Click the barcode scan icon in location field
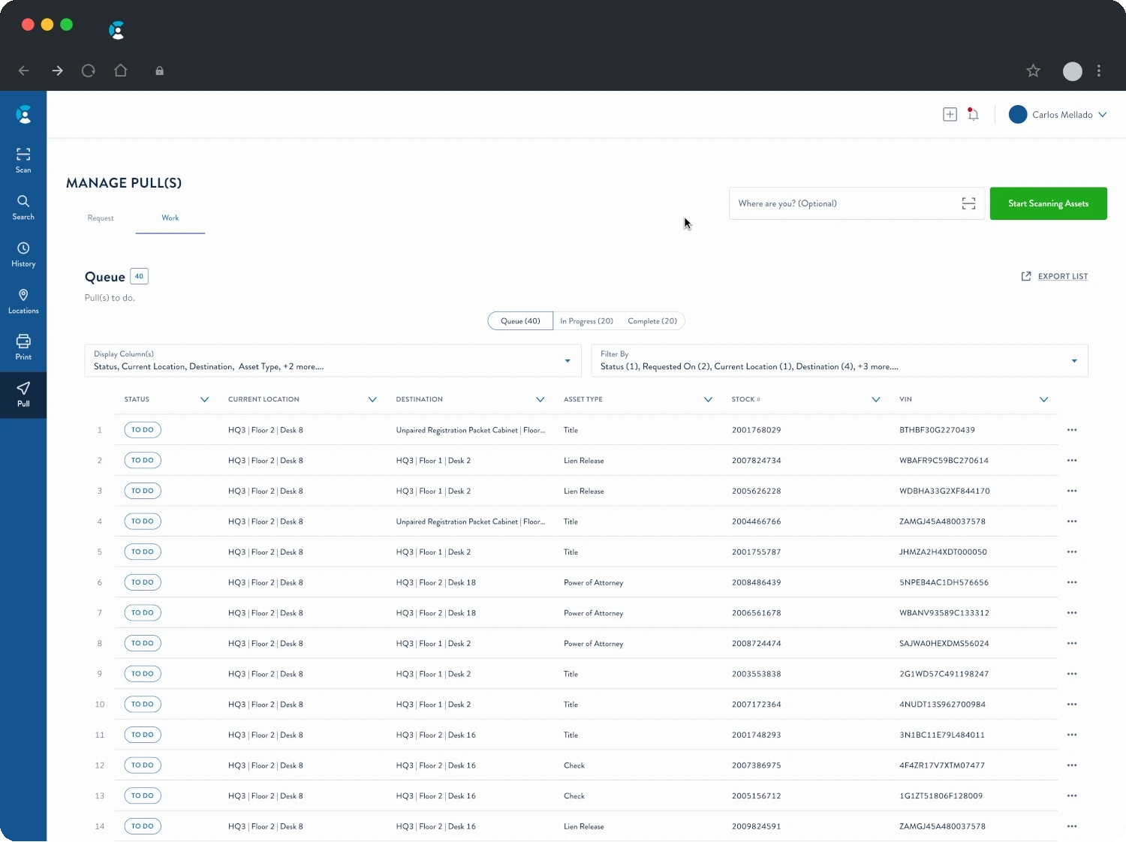 pyautogui.click(x=968, y=203)
